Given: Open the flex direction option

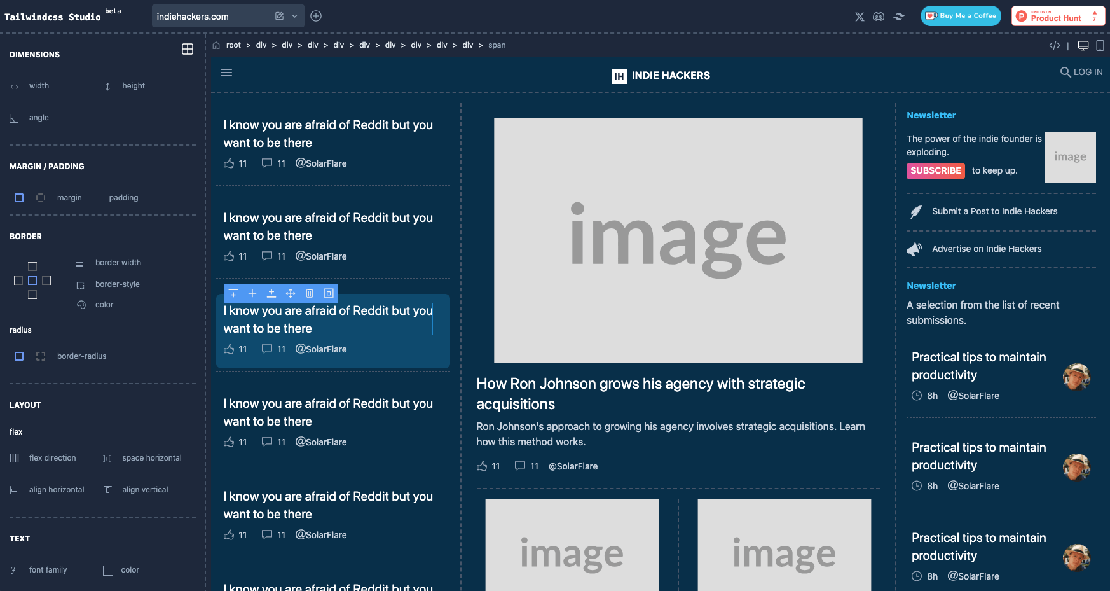Looking at the screenshot, I should 52,458.
